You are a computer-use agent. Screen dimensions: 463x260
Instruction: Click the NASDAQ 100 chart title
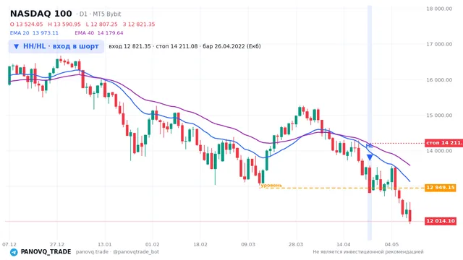pyautogui.click(x=41, y=14)
